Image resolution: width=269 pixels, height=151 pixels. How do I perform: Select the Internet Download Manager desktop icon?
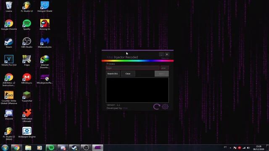(x=45, y=62)
